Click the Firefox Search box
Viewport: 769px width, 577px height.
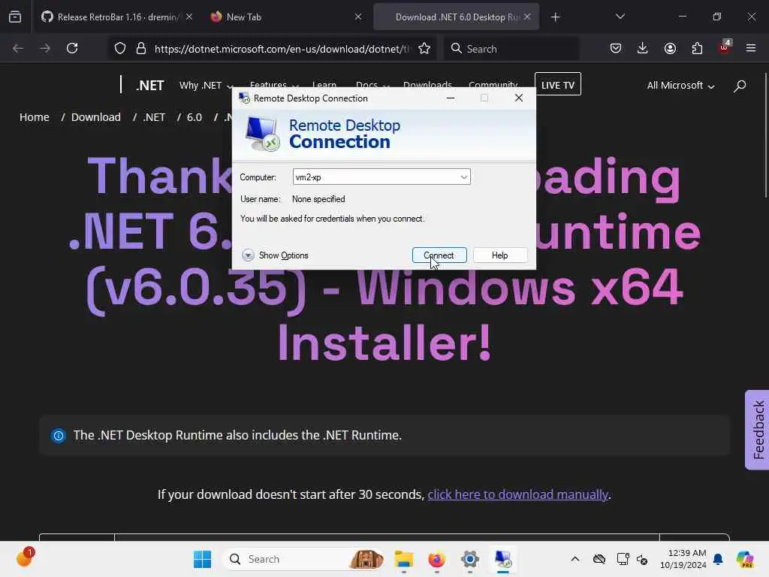pyautogui.click(x=511, y=49)
